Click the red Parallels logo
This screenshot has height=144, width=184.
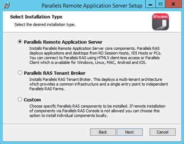coord(160,22)
